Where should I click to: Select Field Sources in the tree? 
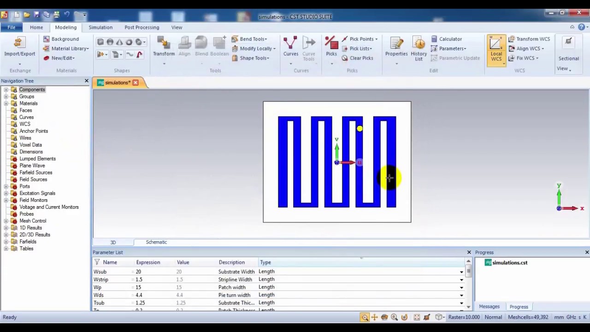pyautogui.click(x=33, y=179)
